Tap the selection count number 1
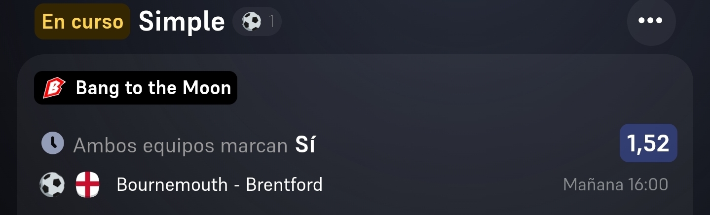710x215 pixels. (x=271, y=22)
